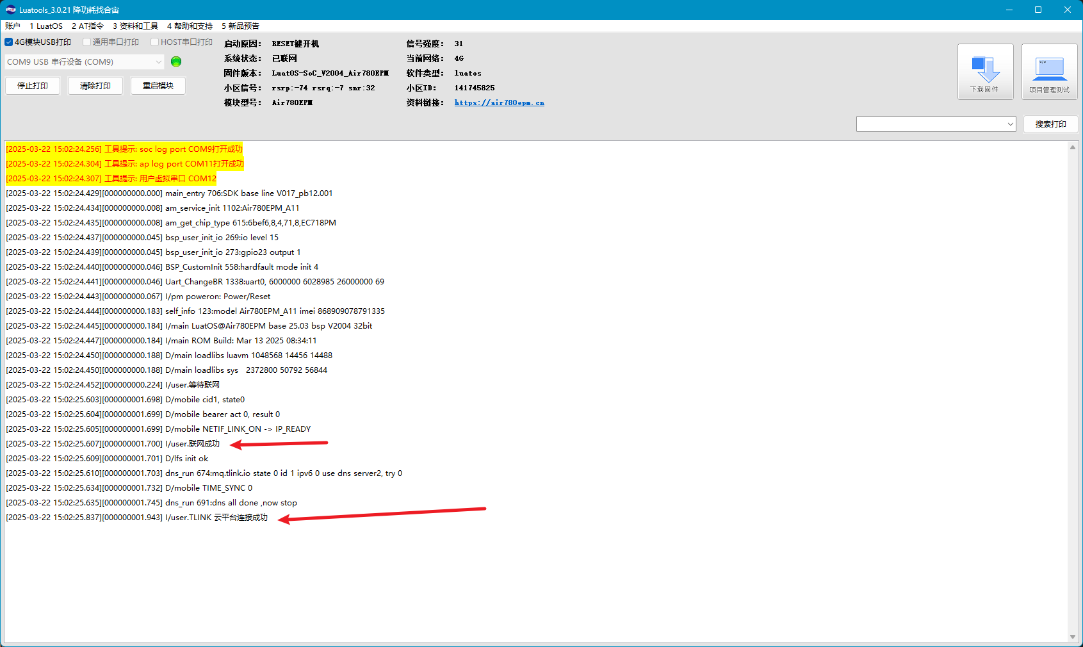Viewport: 1083px width, 647px height.
Task: Select log line 'dns_run 691:dns all done'
Action: coord(152,503)
